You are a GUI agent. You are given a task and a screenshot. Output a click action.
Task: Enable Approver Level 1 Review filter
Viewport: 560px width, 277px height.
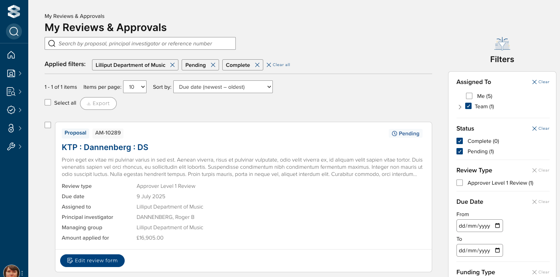coord(460,183)
